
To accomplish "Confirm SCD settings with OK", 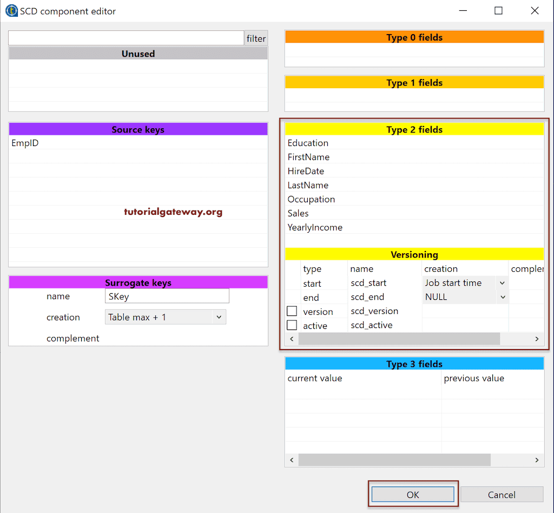I will coord(413,494).
